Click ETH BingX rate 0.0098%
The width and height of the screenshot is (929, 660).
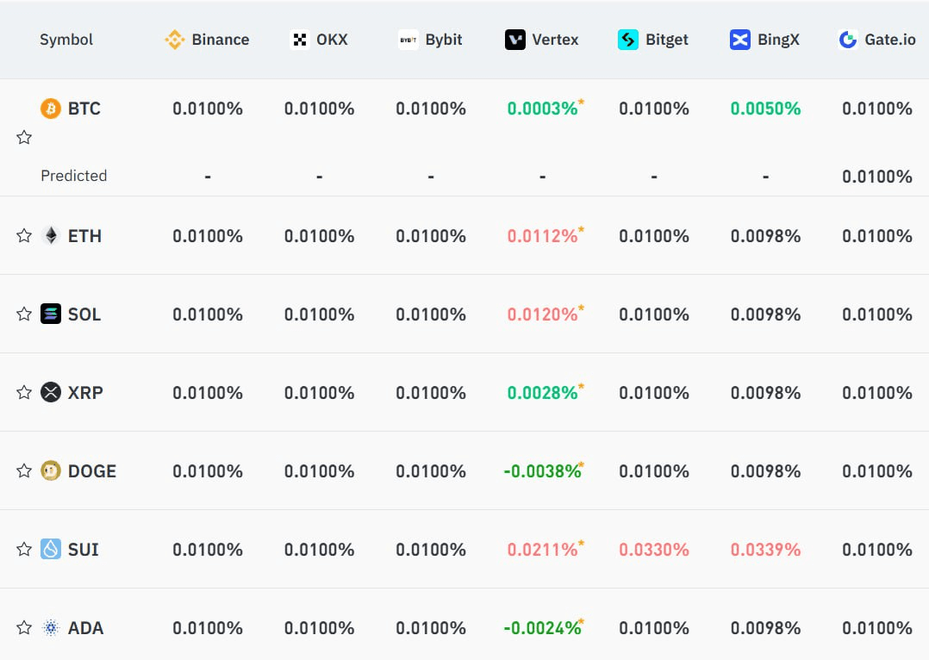coord(765,236)
